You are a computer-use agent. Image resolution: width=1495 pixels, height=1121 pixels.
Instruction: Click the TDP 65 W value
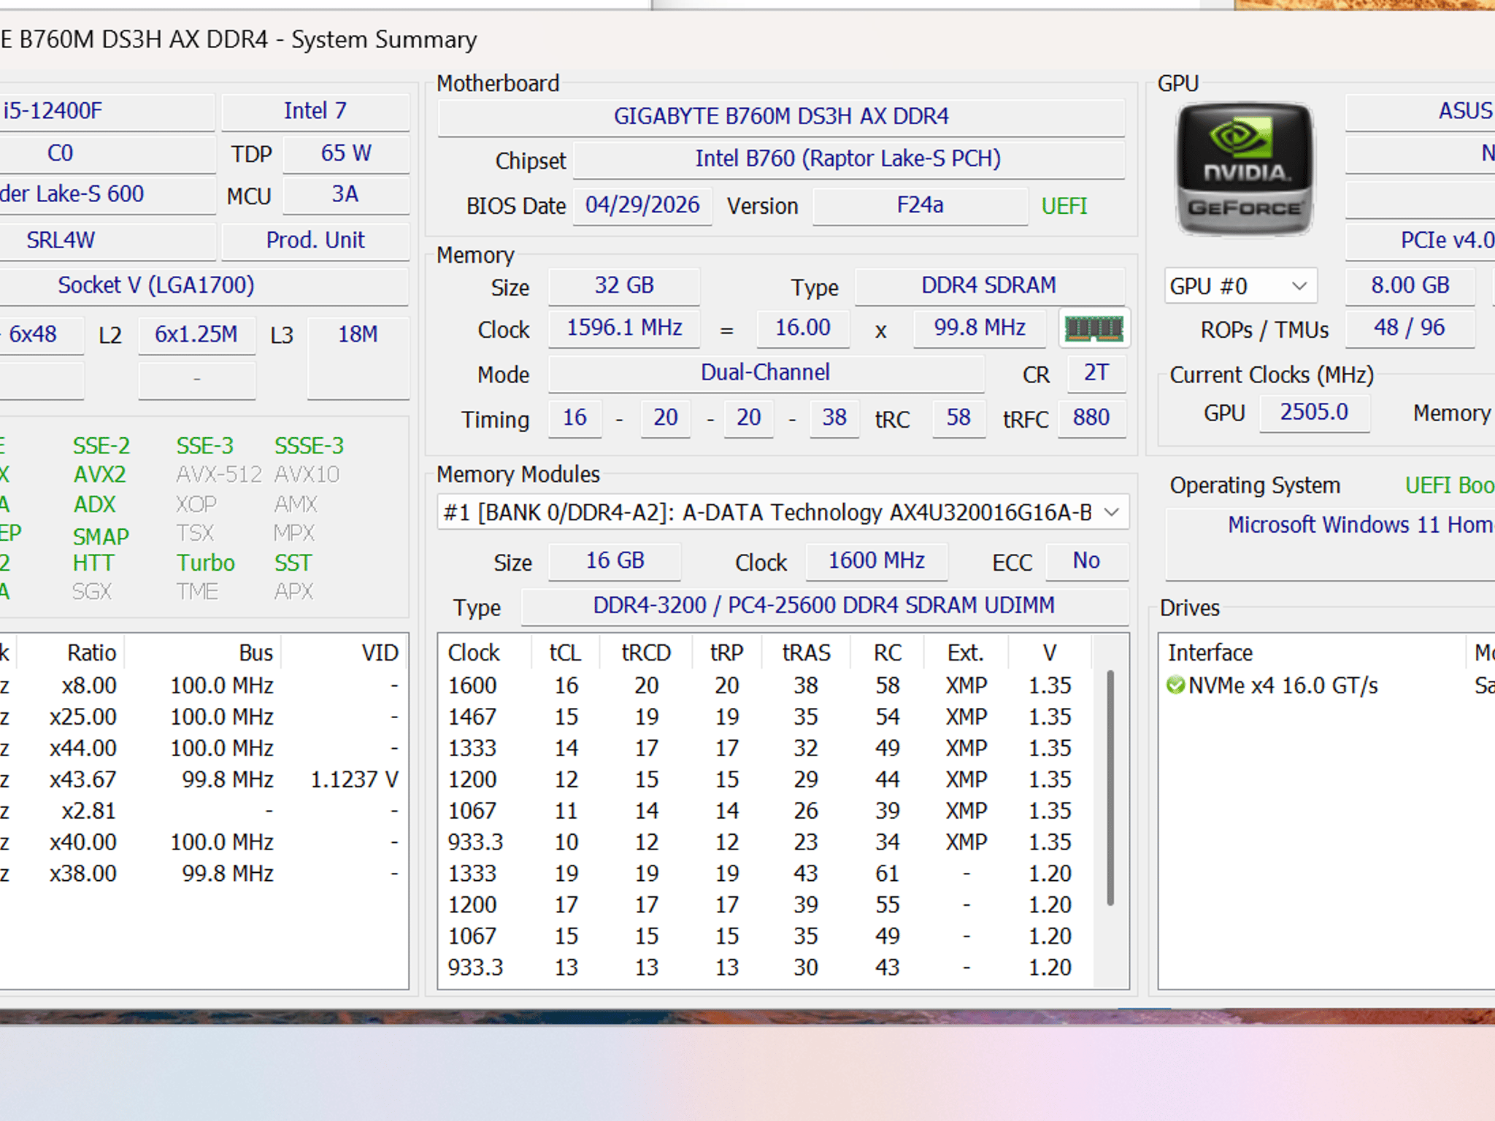point(346,153)
